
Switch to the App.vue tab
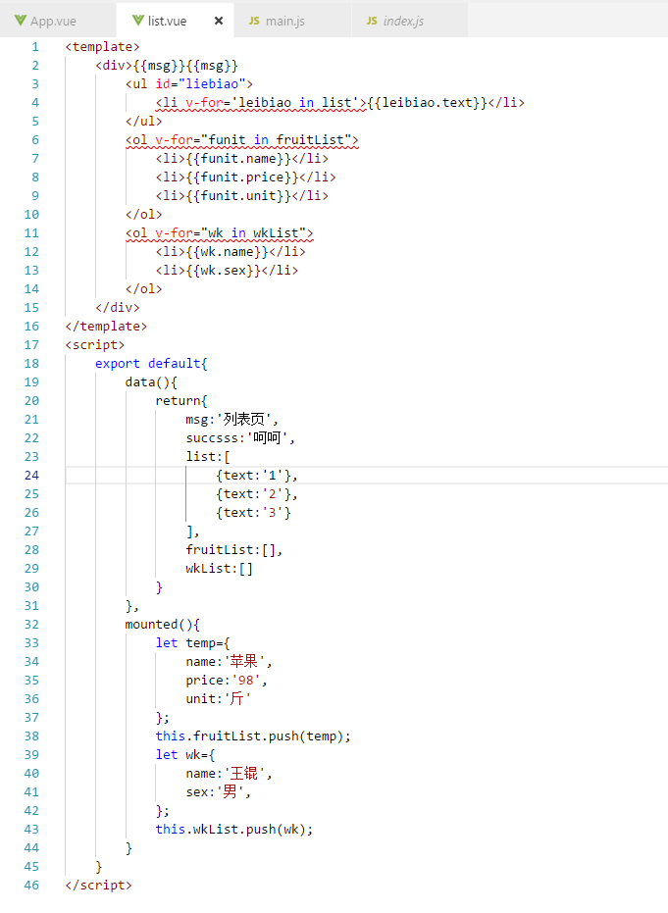pos(57,21)
